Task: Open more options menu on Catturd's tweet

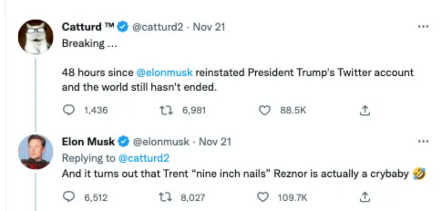Action: pos(423,27)
